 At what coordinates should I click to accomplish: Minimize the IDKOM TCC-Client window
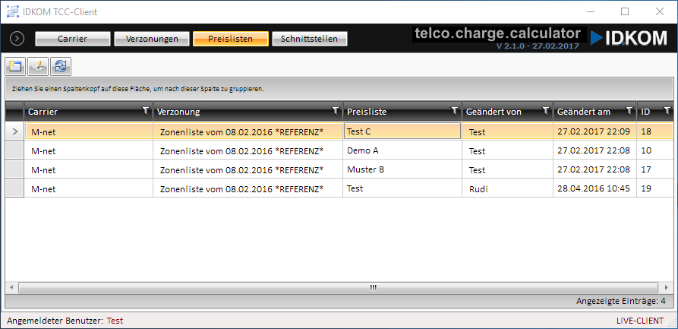[590, 11]
